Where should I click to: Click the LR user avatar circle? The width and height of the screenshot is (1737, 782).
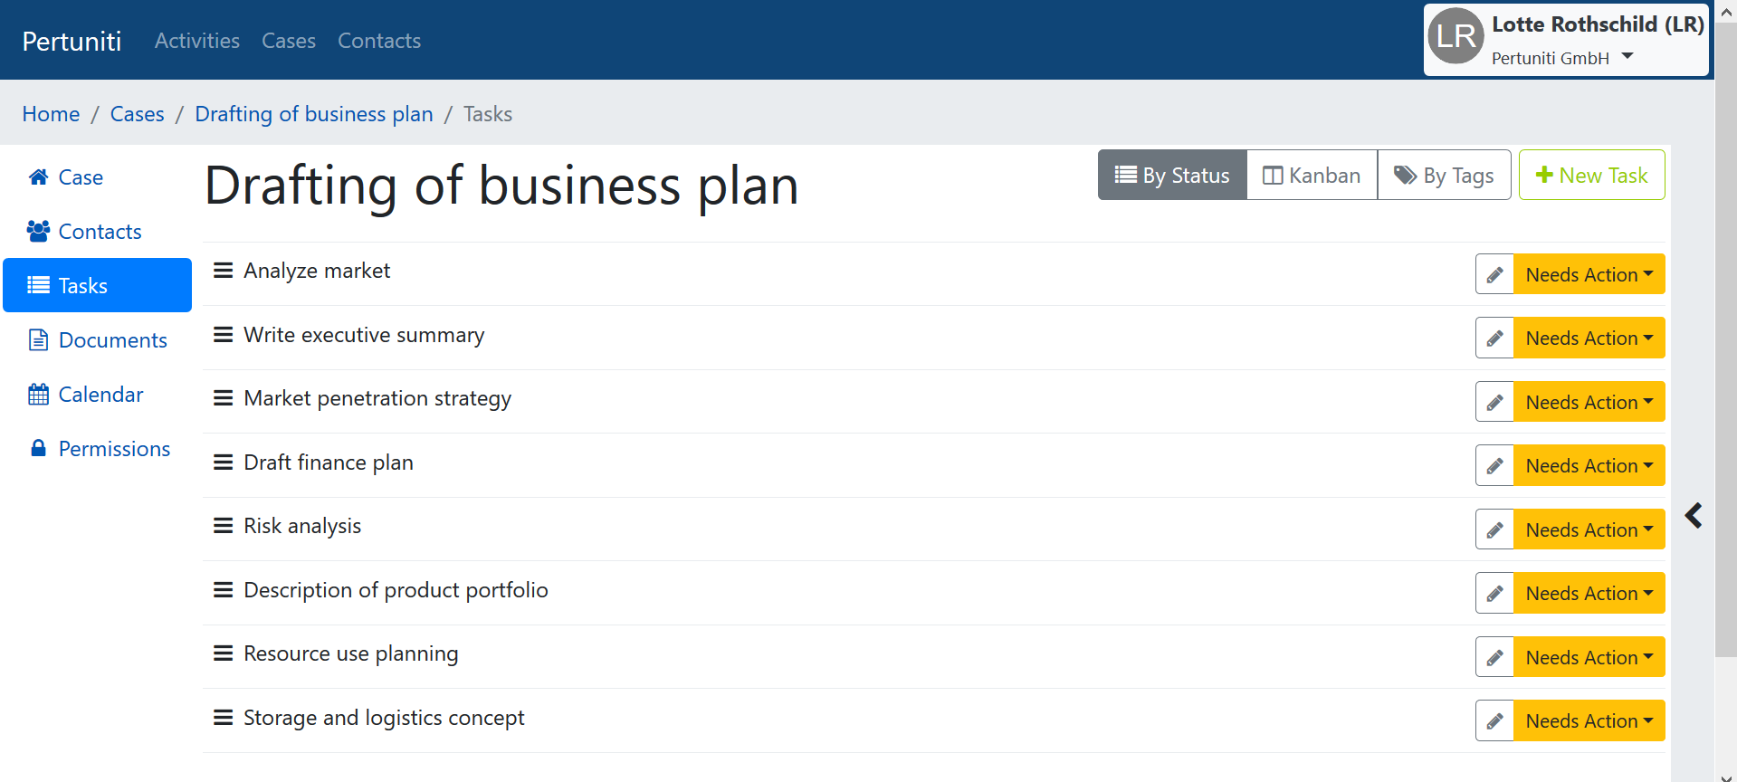(1455, 36)
